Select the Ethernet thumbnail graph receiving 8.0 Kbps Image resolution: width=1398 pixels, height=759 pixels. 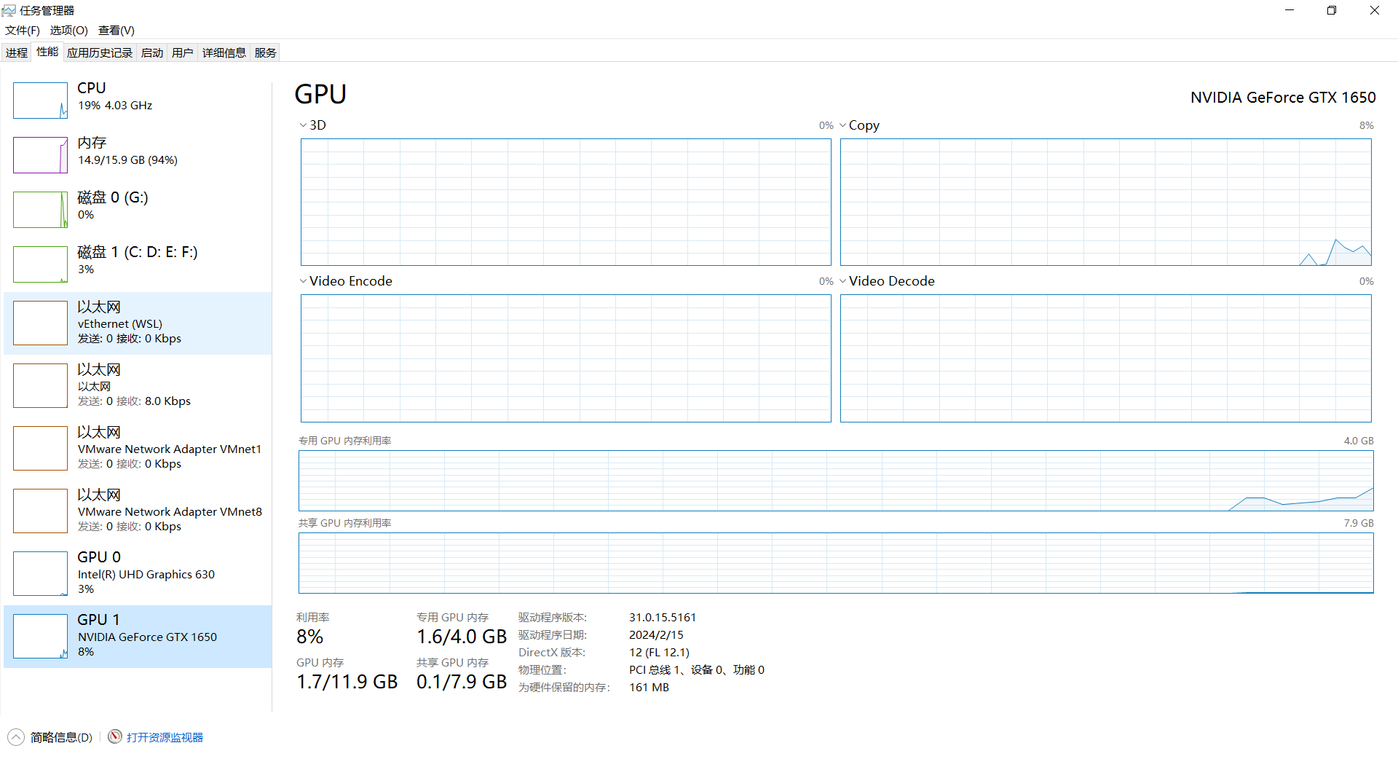40,386
